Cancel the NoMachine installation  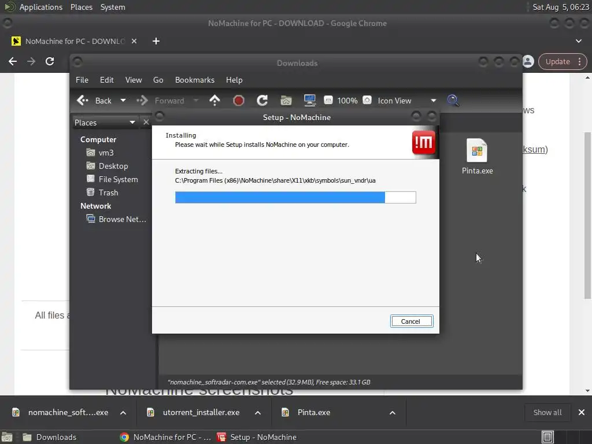coord(412,321)
